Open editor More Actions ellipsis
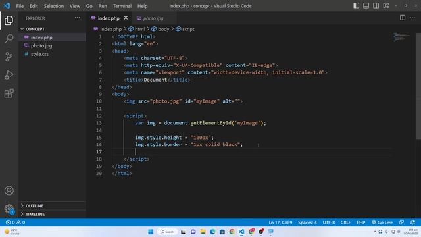The width and height of the screenshot is (421, 237). (412, 18)
